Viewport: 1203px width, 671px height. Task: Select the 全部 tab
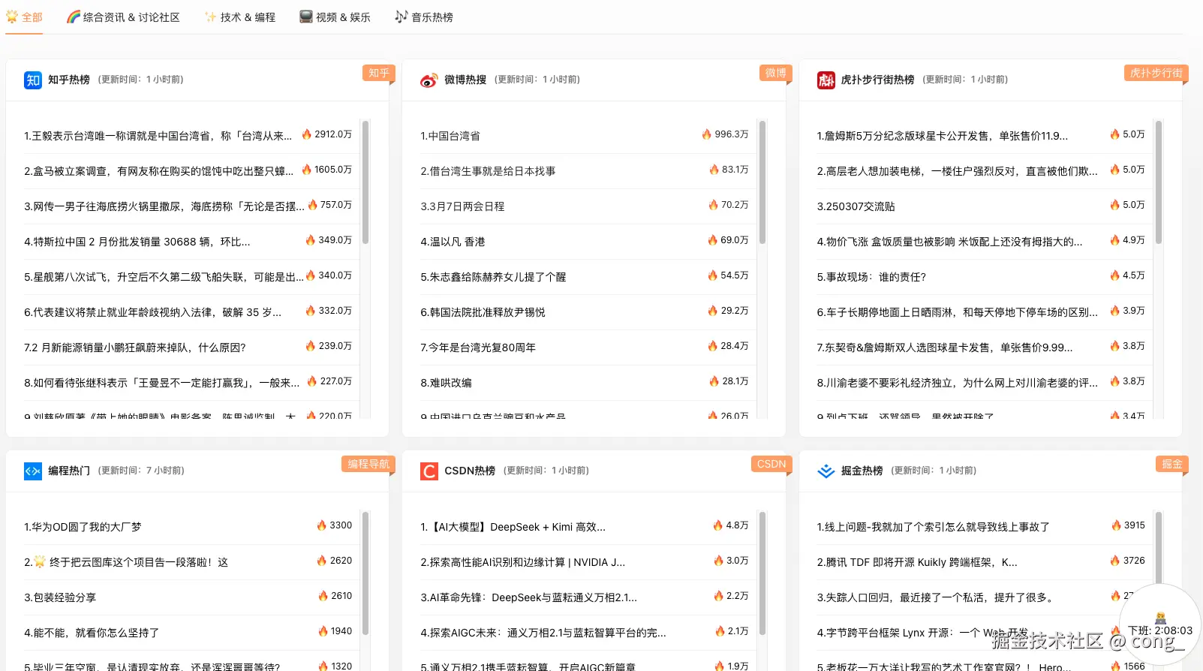coord(24,17)
